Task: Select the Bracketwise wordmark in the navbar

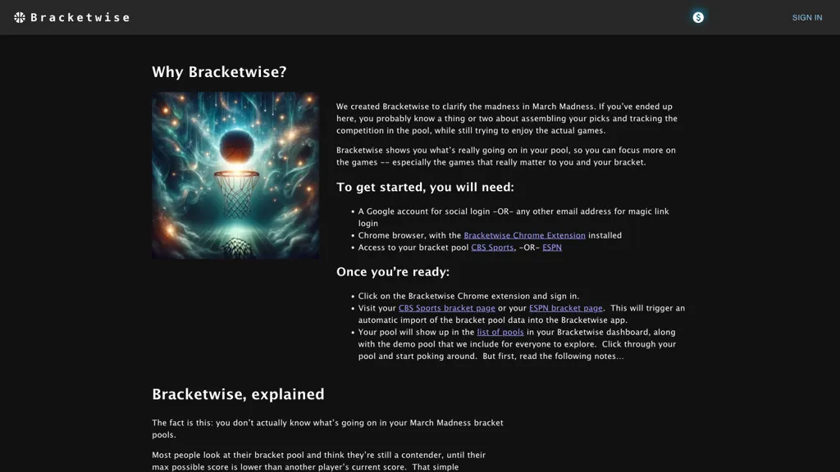Action: [79, 16]
